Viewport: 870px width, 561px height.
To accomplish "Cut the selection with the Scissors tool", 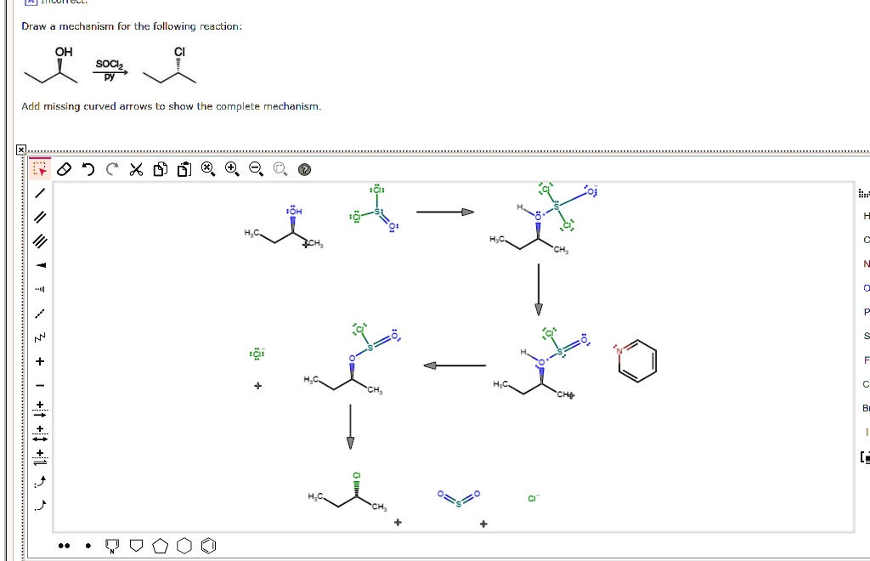I will click(x=134, y=168).
